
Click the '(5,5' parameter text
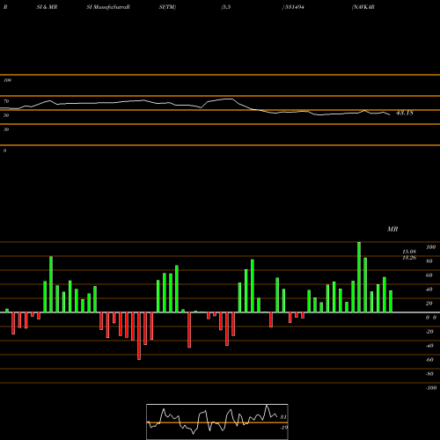point(226,7)
